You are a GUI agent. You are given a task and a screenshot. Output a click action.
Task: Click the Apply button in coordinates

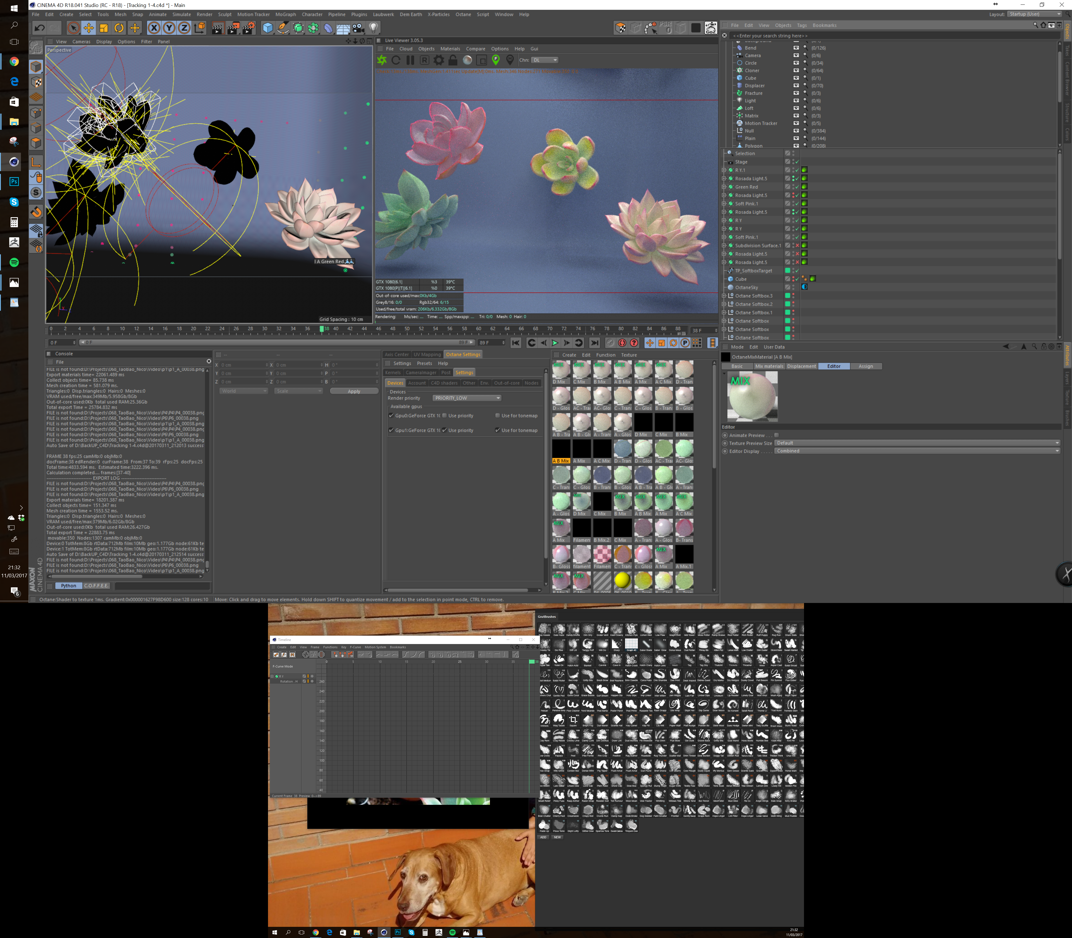(354, 391)
